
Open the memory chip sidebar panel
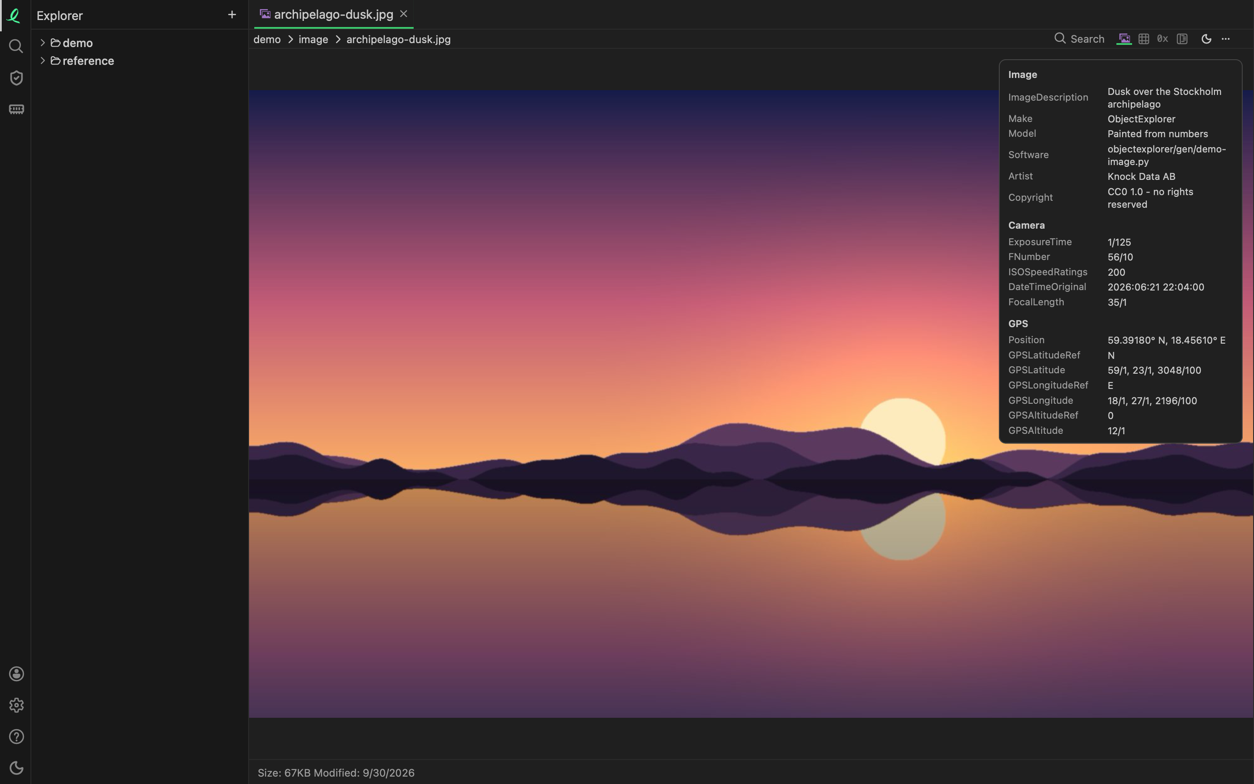tap(16, 109)
